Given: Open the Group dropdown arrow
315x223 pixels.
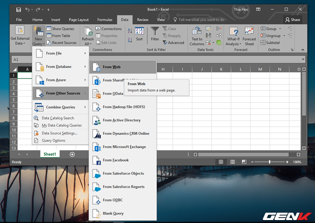Looking at the screenshot, I should pos(280,28).
